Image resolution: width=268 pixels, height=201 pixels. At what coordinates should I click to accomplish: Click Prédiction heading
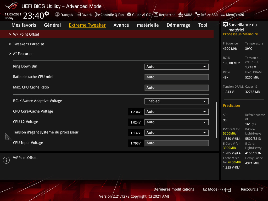click(231, 105)
